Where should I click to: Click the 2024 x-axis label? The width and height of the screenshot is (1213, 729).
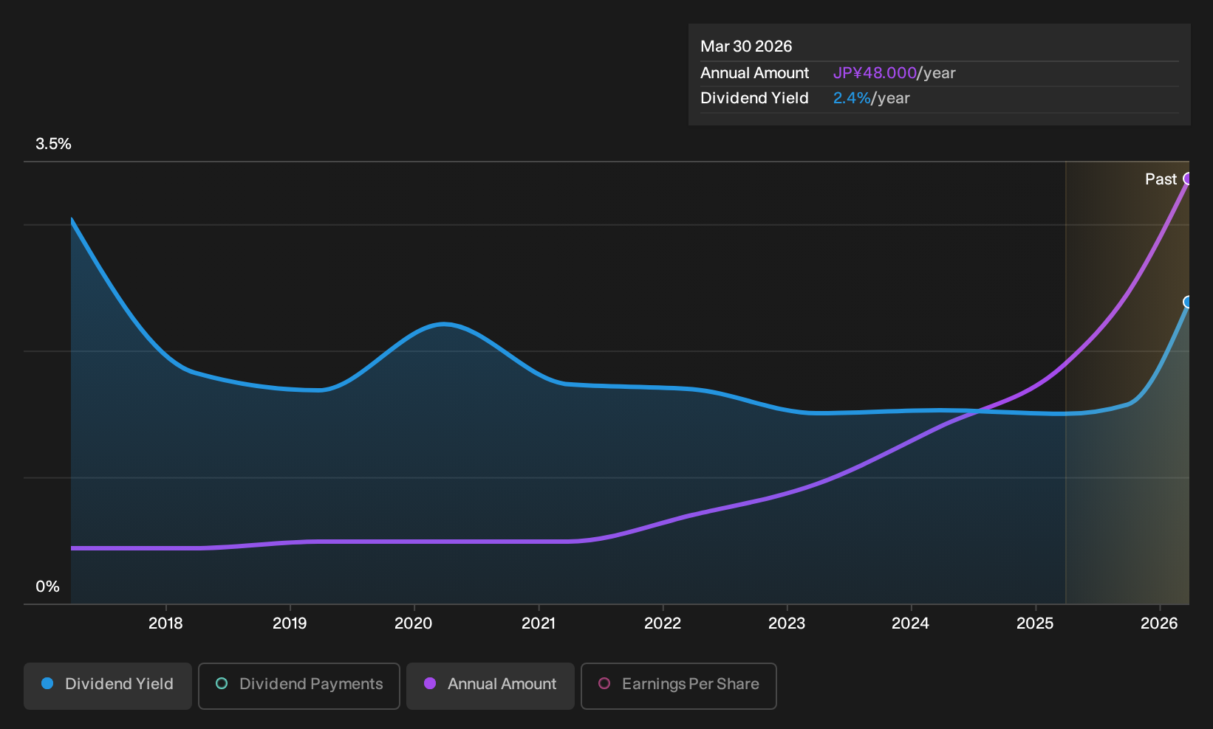[x=911, y=623]
